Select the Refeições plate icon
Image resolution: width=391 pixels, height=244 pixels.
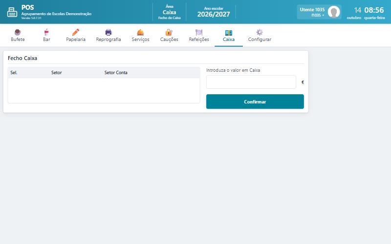coord(199,32)
